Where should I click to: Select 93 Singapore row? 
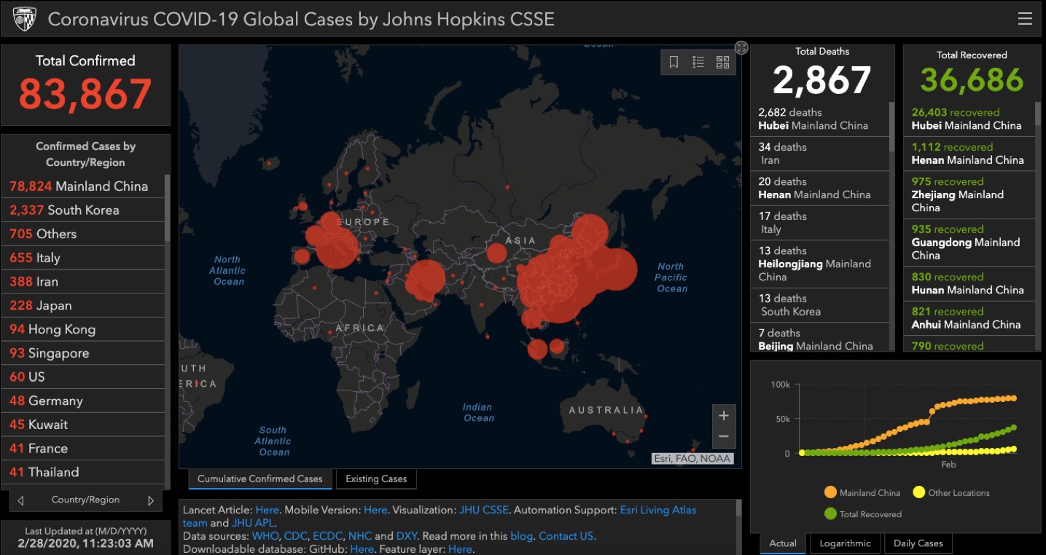pyautogui.click(x=84, y=353)
